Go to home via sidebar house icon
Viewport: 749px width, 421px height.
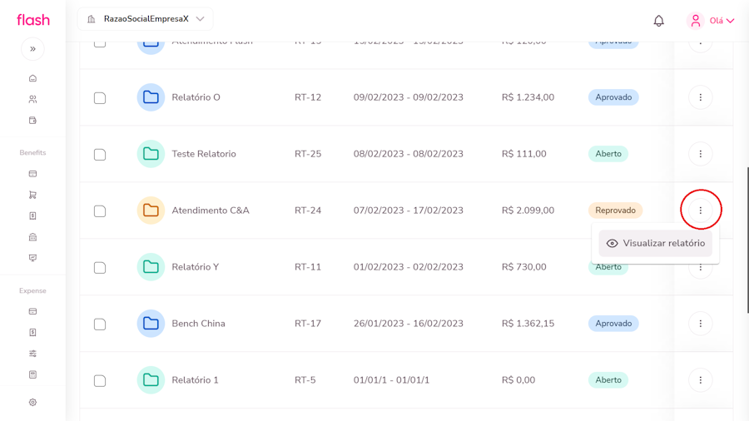click(32, 78)
